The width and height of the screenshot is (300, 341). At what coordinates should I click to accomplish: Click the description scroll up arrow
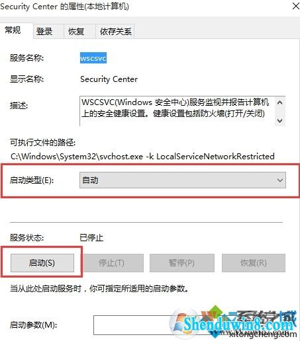pyautogui.click(x=280, y=102)
